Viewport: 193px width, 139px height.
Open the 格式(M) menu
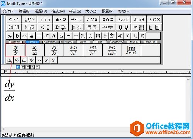tap(58, 11)
